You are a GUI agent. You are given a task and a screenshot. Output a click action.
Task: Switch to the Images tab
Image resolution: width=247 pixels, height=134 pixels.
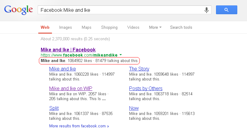point(66,28)
